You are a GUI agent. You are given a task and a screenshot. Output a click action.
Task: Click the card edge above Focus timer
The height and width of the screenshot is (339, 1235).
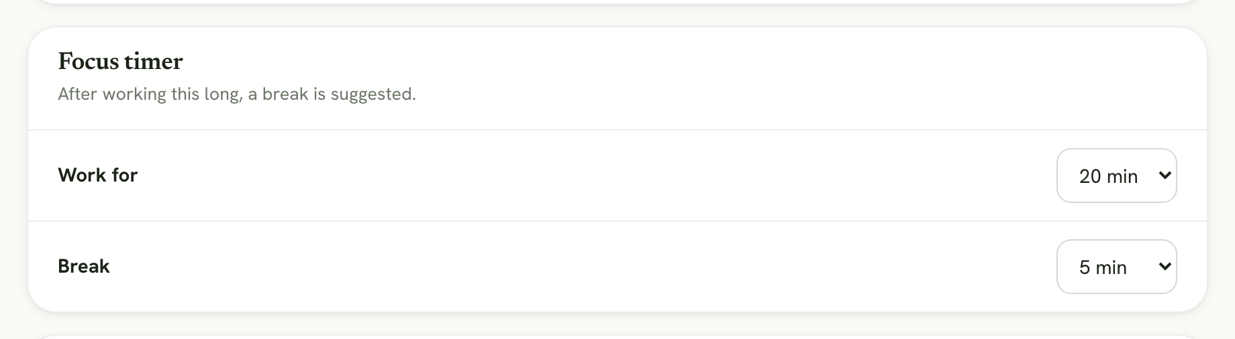tap(617, 27)
